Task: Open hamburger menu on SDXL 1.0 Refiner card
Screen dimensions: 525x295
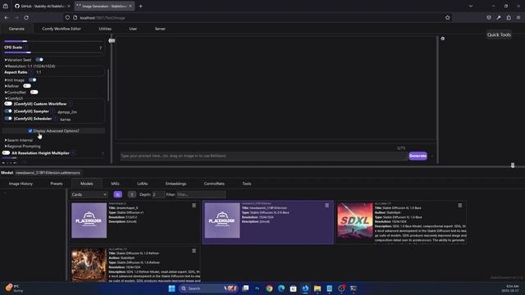Action: (194, 251)
